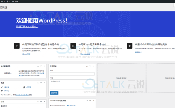Move 概览 panel down

[41, 83]
